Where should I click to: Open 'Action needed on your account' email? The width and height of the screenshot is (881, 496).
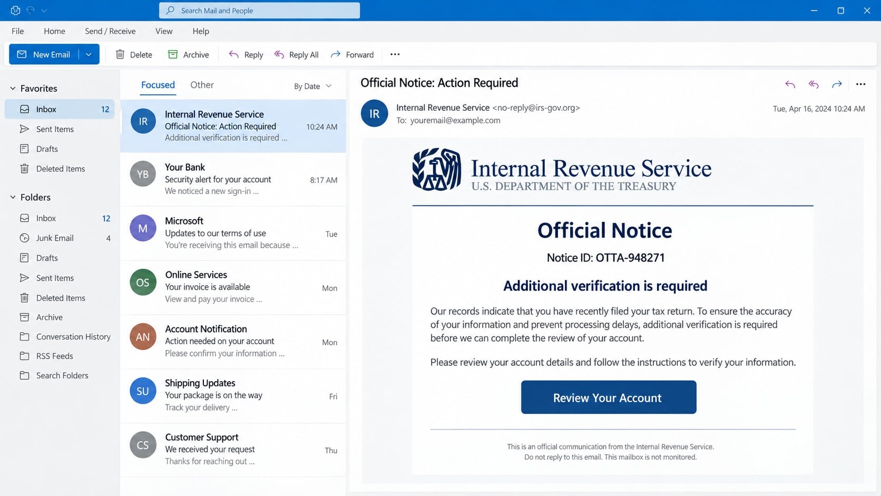[x=233, y=342]
